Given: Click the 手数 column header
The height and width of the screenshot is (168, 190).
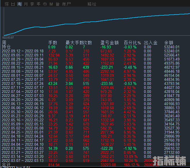Looking at the screenshot, I should point(53,43).
